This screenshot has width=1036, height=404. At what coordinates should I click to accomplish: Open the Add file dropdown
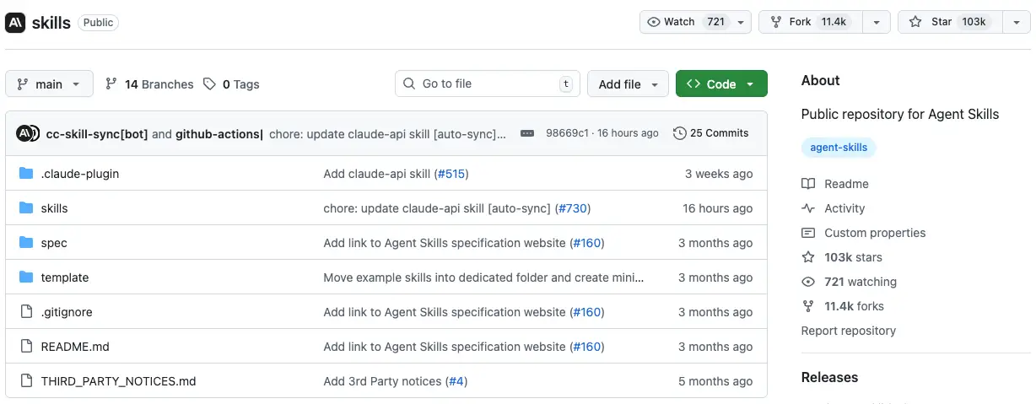[x=628, y=84]
